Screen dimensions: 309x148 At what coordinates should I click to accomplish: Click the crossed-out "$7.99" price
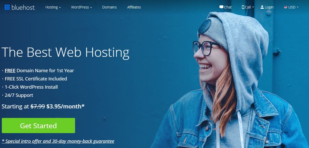click(x=38, y=106)
